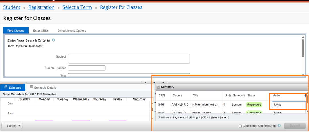Click the Schedule column header in Summary

click(x=239, y=96)
